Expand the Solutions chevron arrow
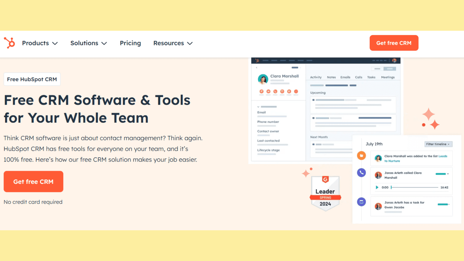The height and width of the screenshot is (261, 464). click(104, 43)
